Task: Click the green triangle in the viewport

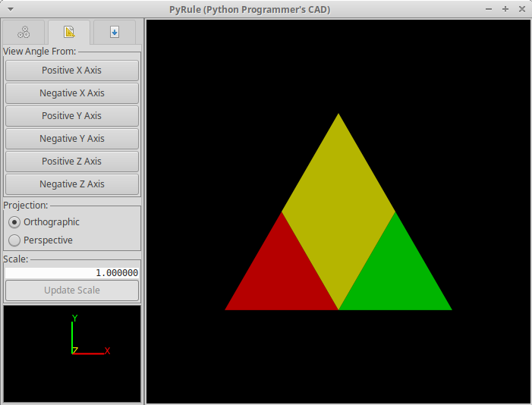Action: (x=395, y=276)
